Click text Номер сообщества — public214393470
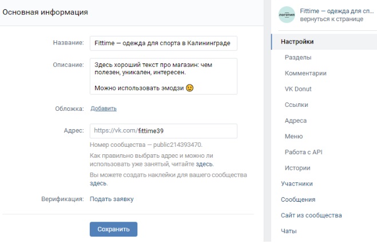This screenshot has height=244, width=377. pos(146,145)
